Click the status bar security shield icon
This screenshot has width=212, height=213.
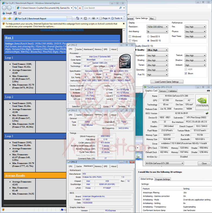click(x=3, y=209)
